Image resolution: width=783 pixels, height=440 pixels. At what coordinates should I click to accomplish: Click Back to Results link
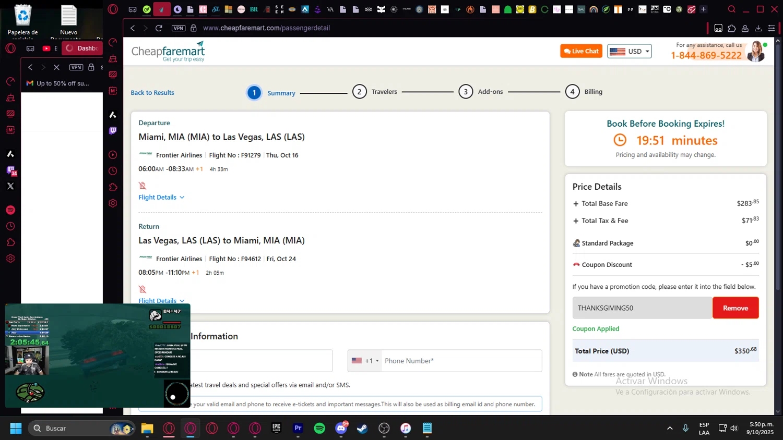tap(152, 93)
